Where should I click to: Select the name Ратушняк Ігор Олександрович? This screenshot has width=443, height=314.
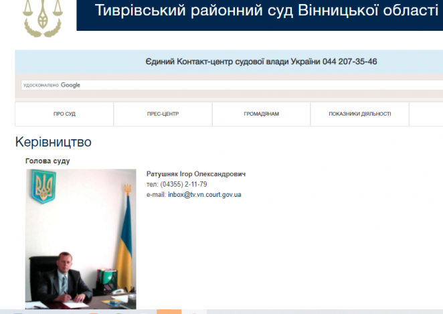tap(196, 174)
